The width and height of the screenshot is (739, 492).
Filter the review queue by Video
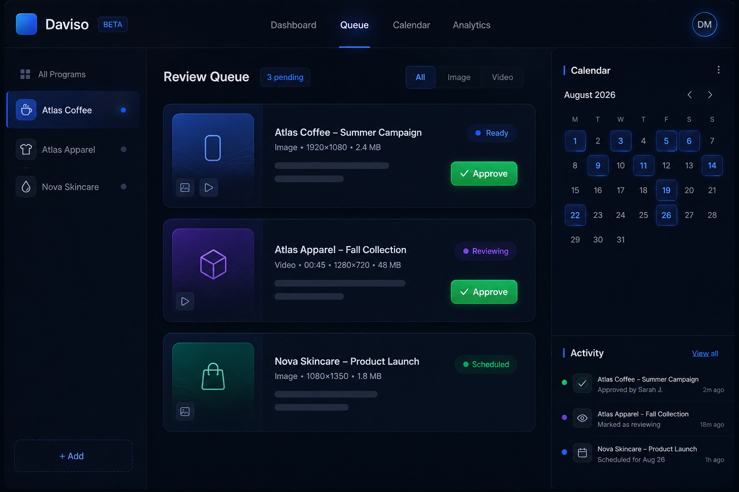502,77
